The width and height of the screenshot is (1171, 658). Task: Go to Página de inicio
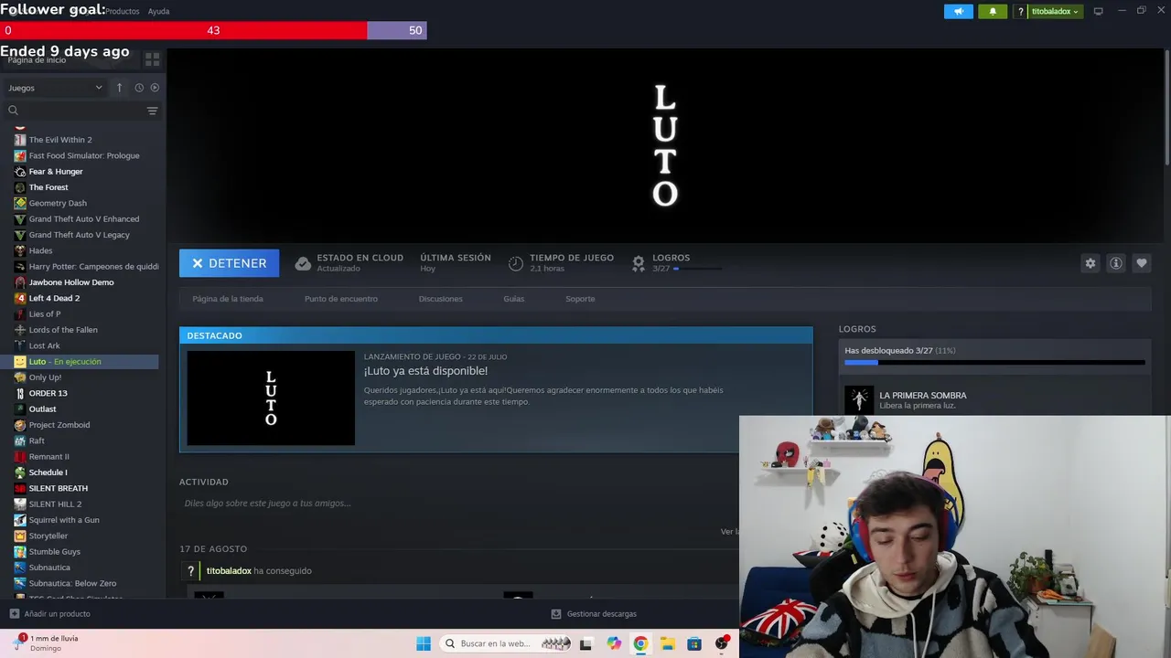click(37, 60)
